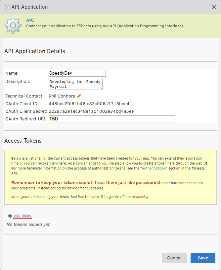This screenshot has height=270, width=221.
Task: Click the OAuth Client ID value
Action: tap(90, 104)
